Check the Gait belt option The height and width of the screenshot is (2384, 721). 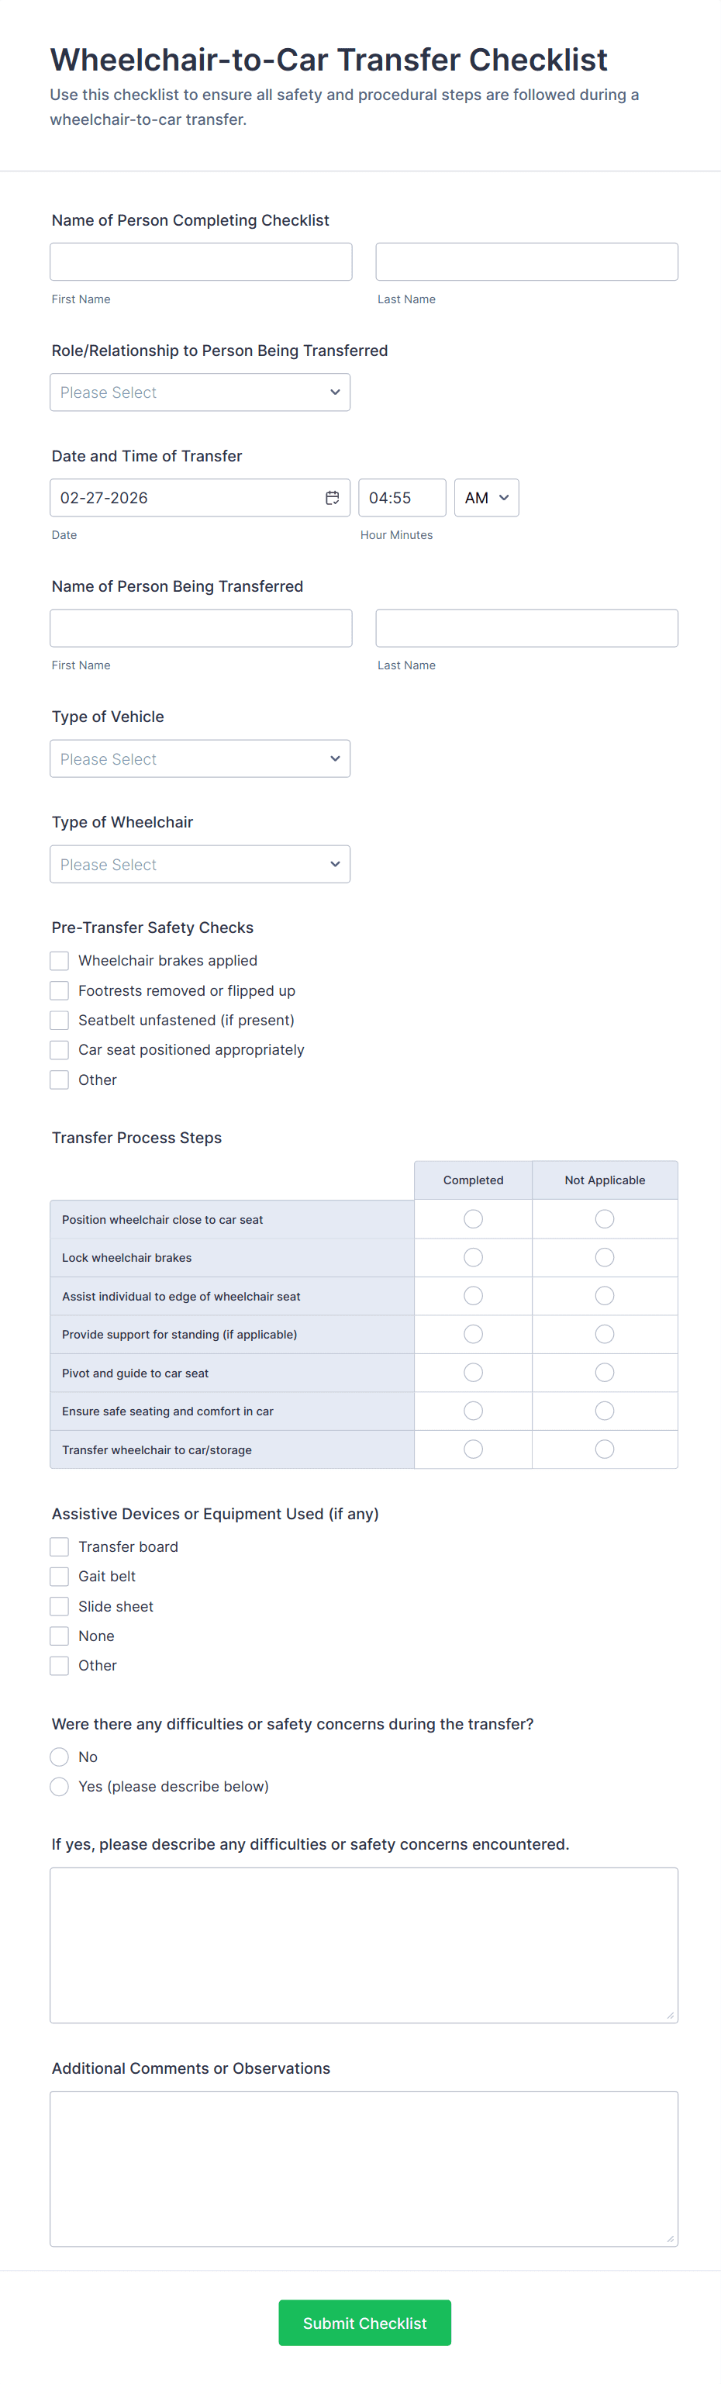(x=59, y=1576)
